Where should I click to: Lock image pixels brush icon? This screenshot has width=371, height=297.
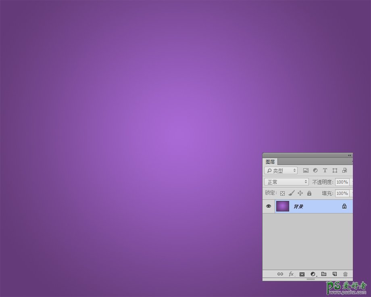292,193
